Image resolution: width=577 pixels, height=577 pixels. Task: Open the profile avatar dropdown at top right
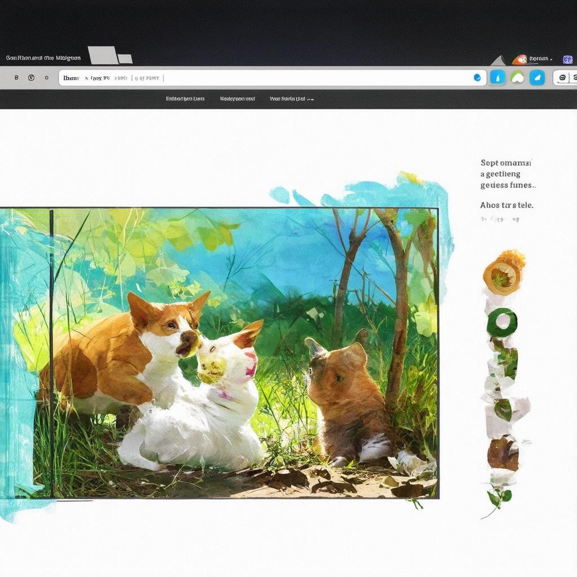point(532,59)
